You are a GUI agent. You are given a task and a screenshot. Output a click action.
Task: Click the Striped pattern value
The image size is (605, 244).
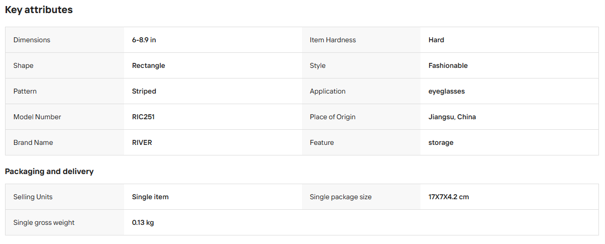coord(144,91)
